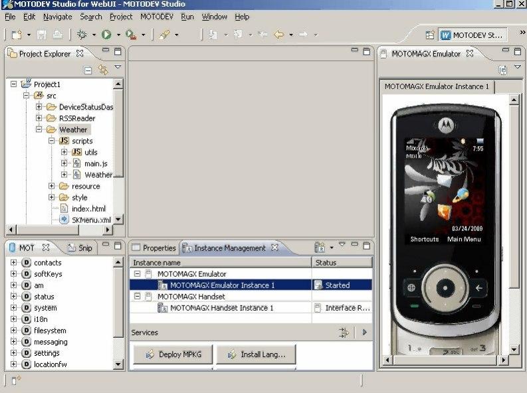The width and height of the screenshot is (527, 393).
Task: Switch to the Properties tab
Action: (x=154, y=248)
